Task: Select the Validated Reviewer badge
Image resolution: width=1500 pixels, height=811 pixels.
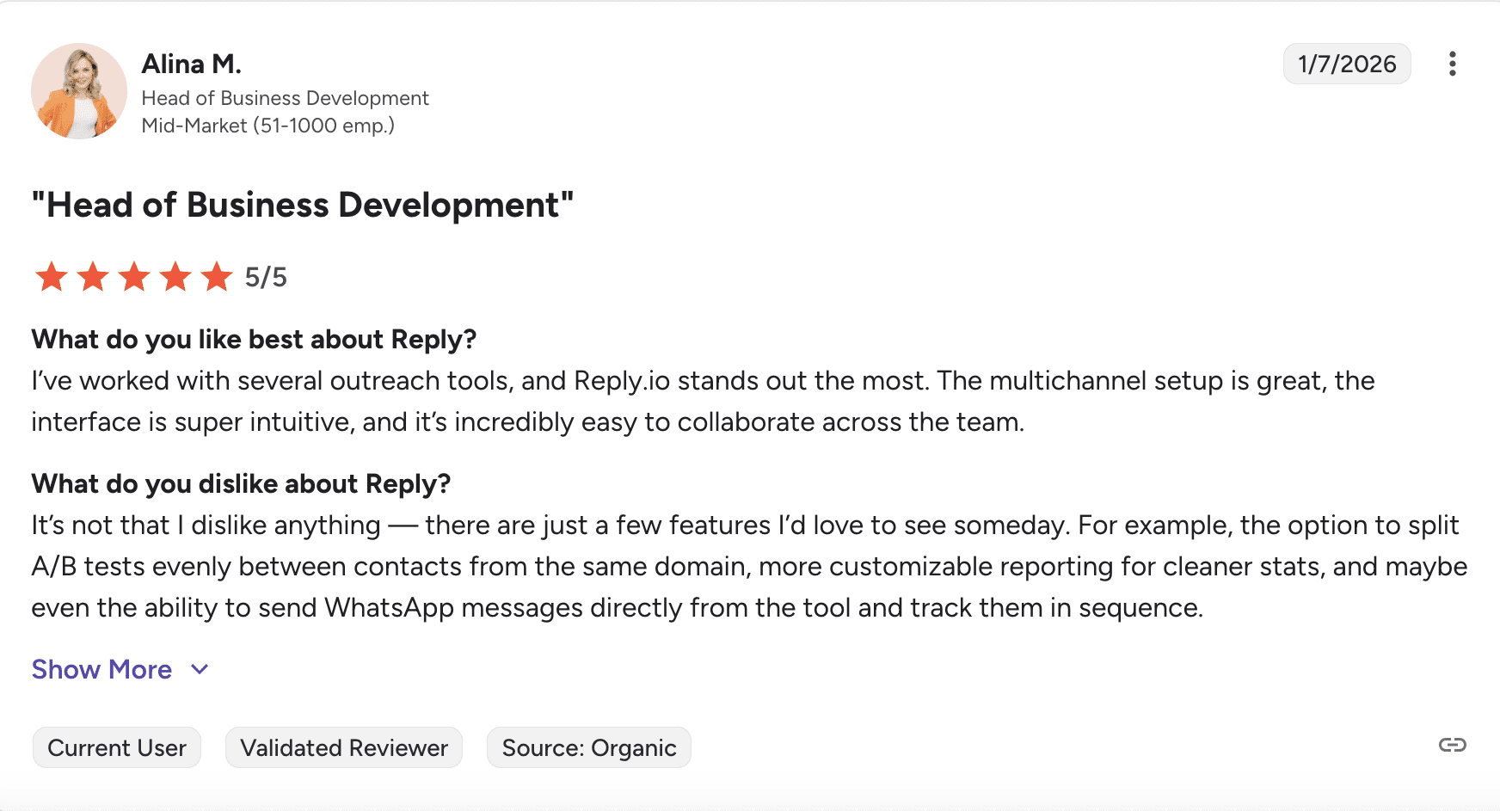Action: click(344, 747)
